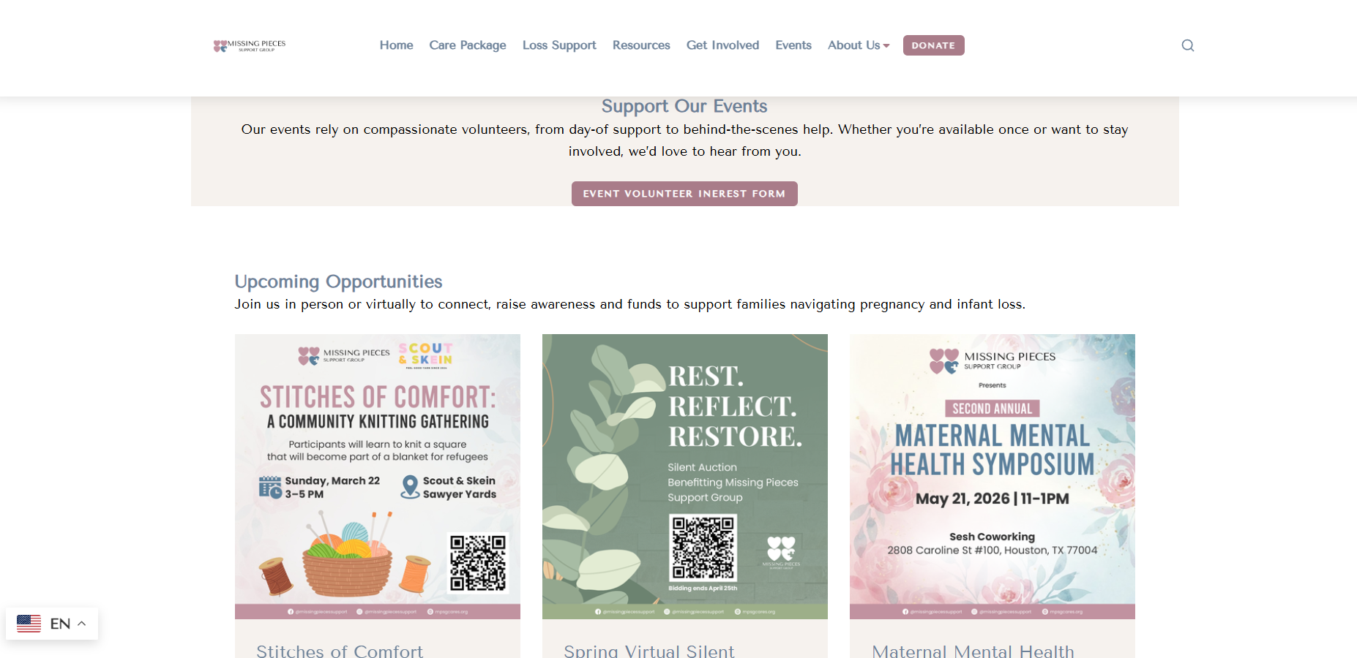Open the About Us menu
Image resolution: width=1357 pixels, height=658 pixels.
click(853, 45)
